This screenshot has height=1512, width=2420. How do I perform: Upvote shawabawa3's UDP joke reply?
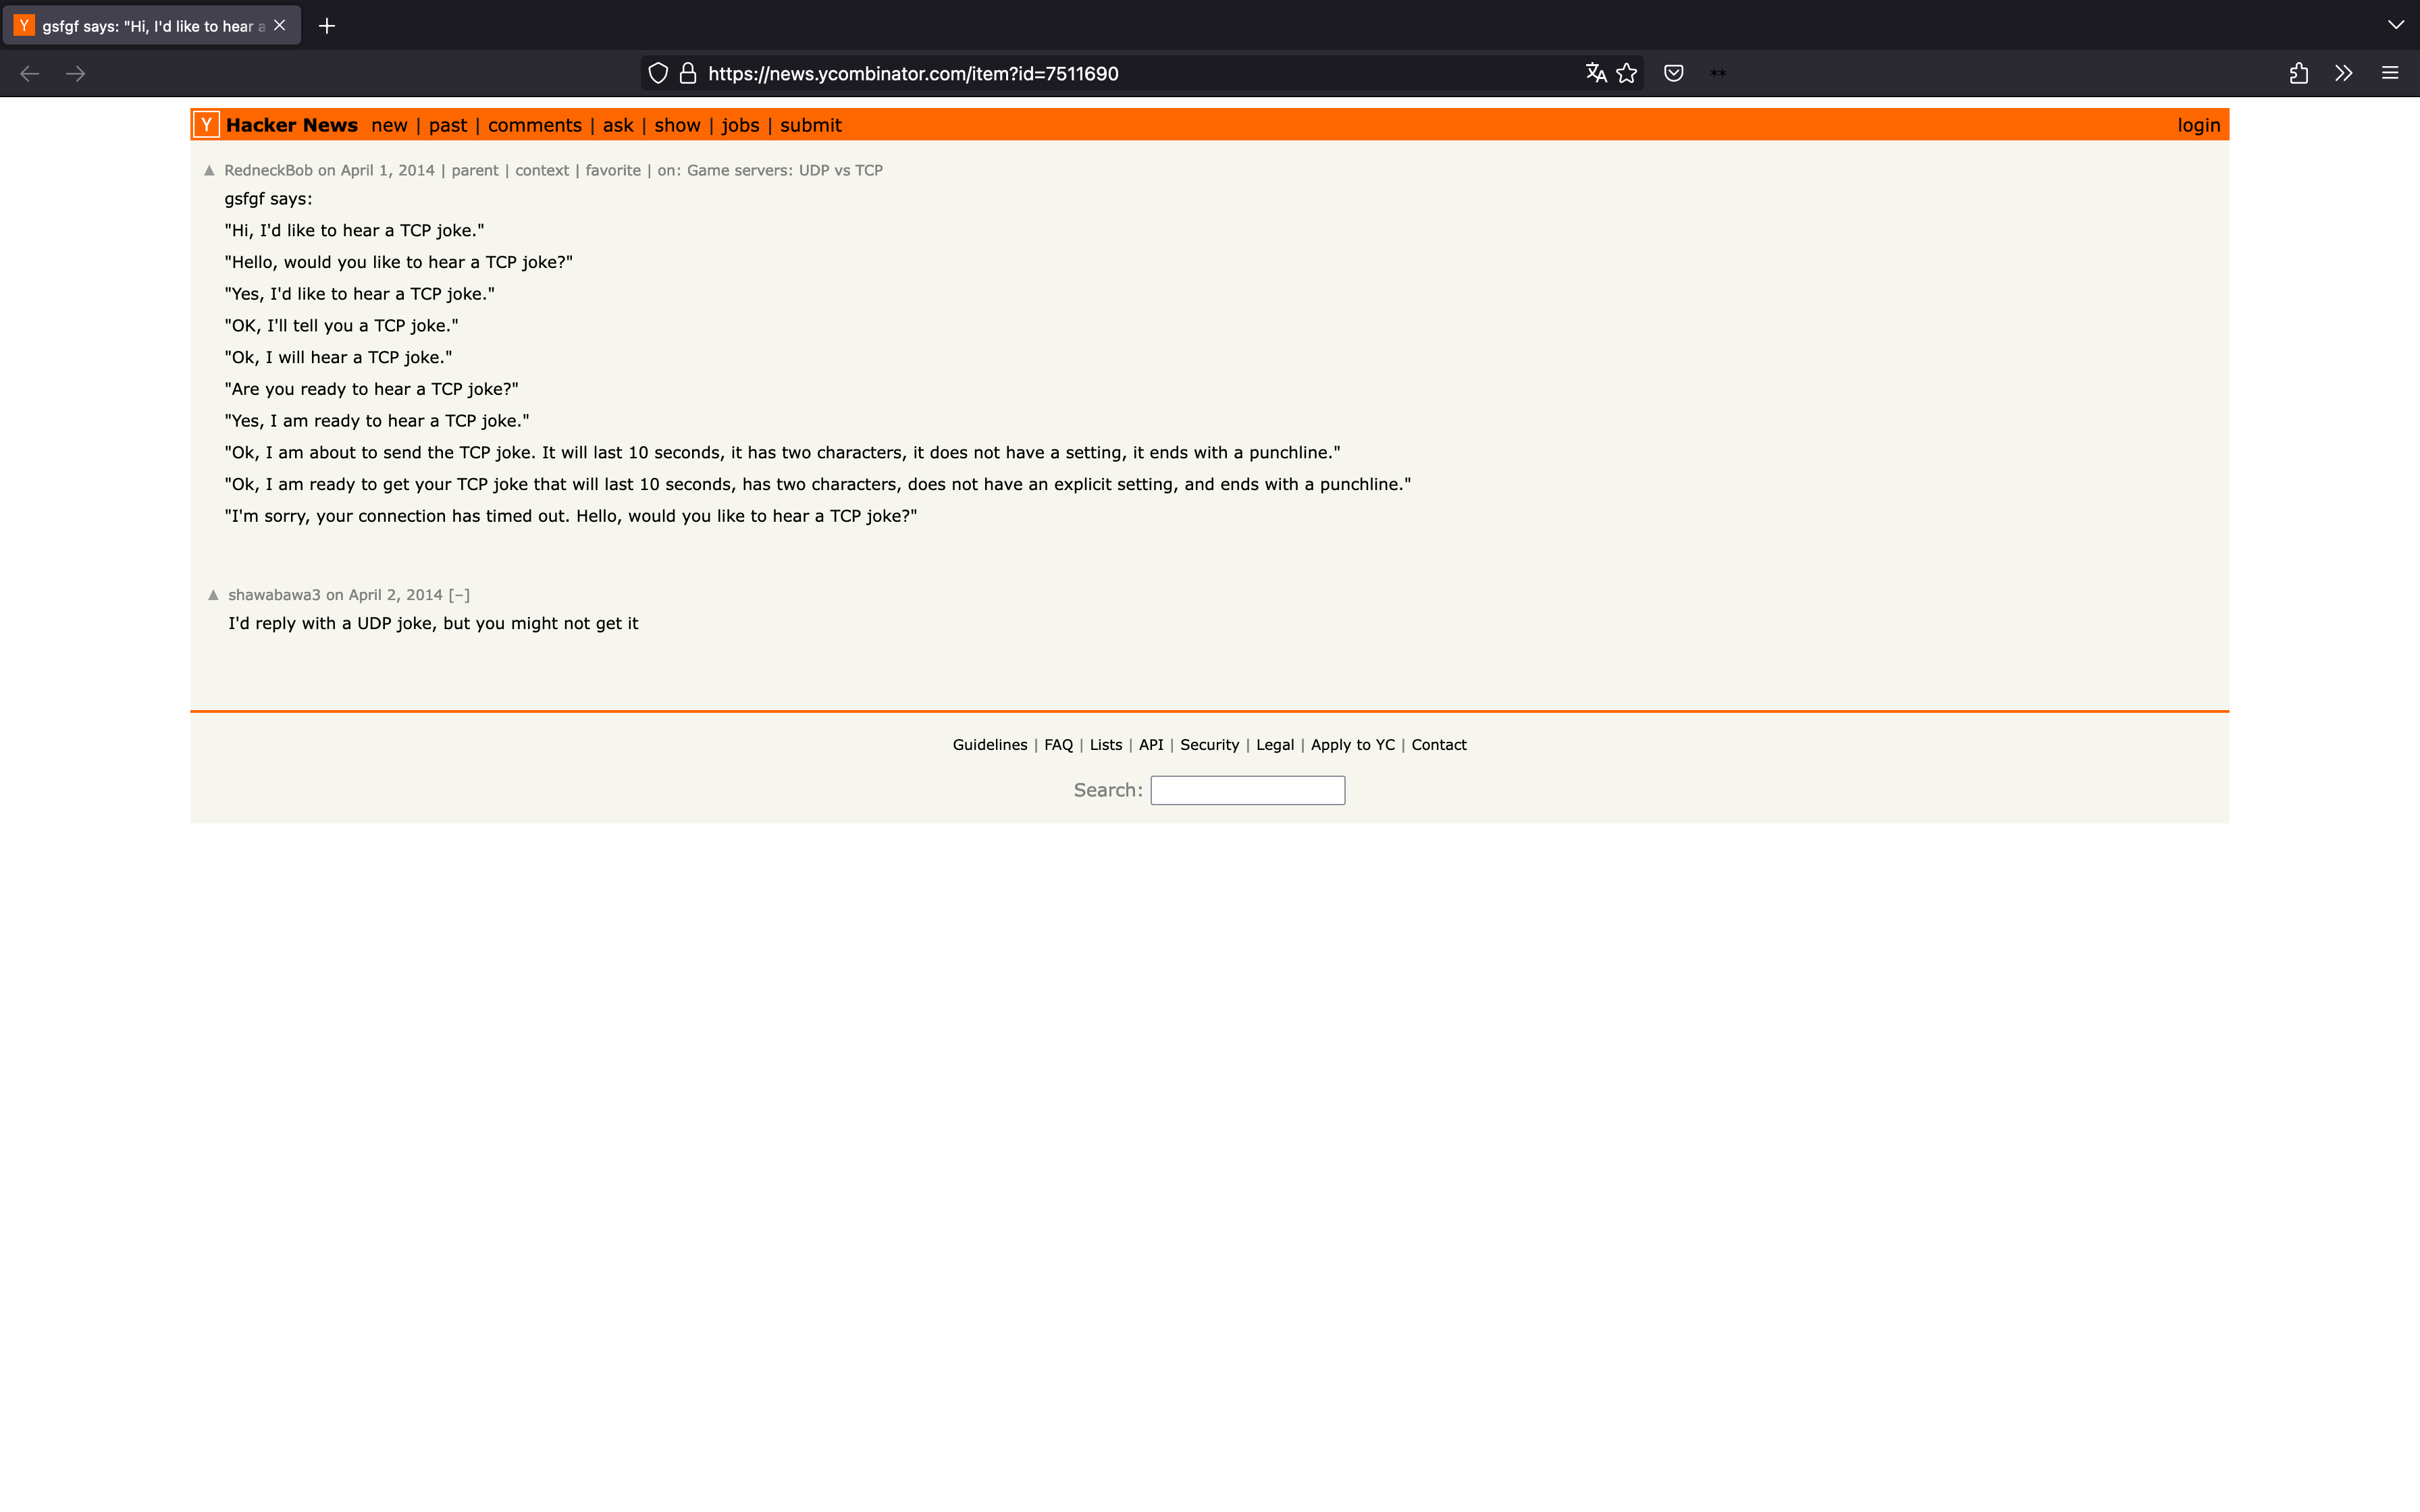point(213,595)
